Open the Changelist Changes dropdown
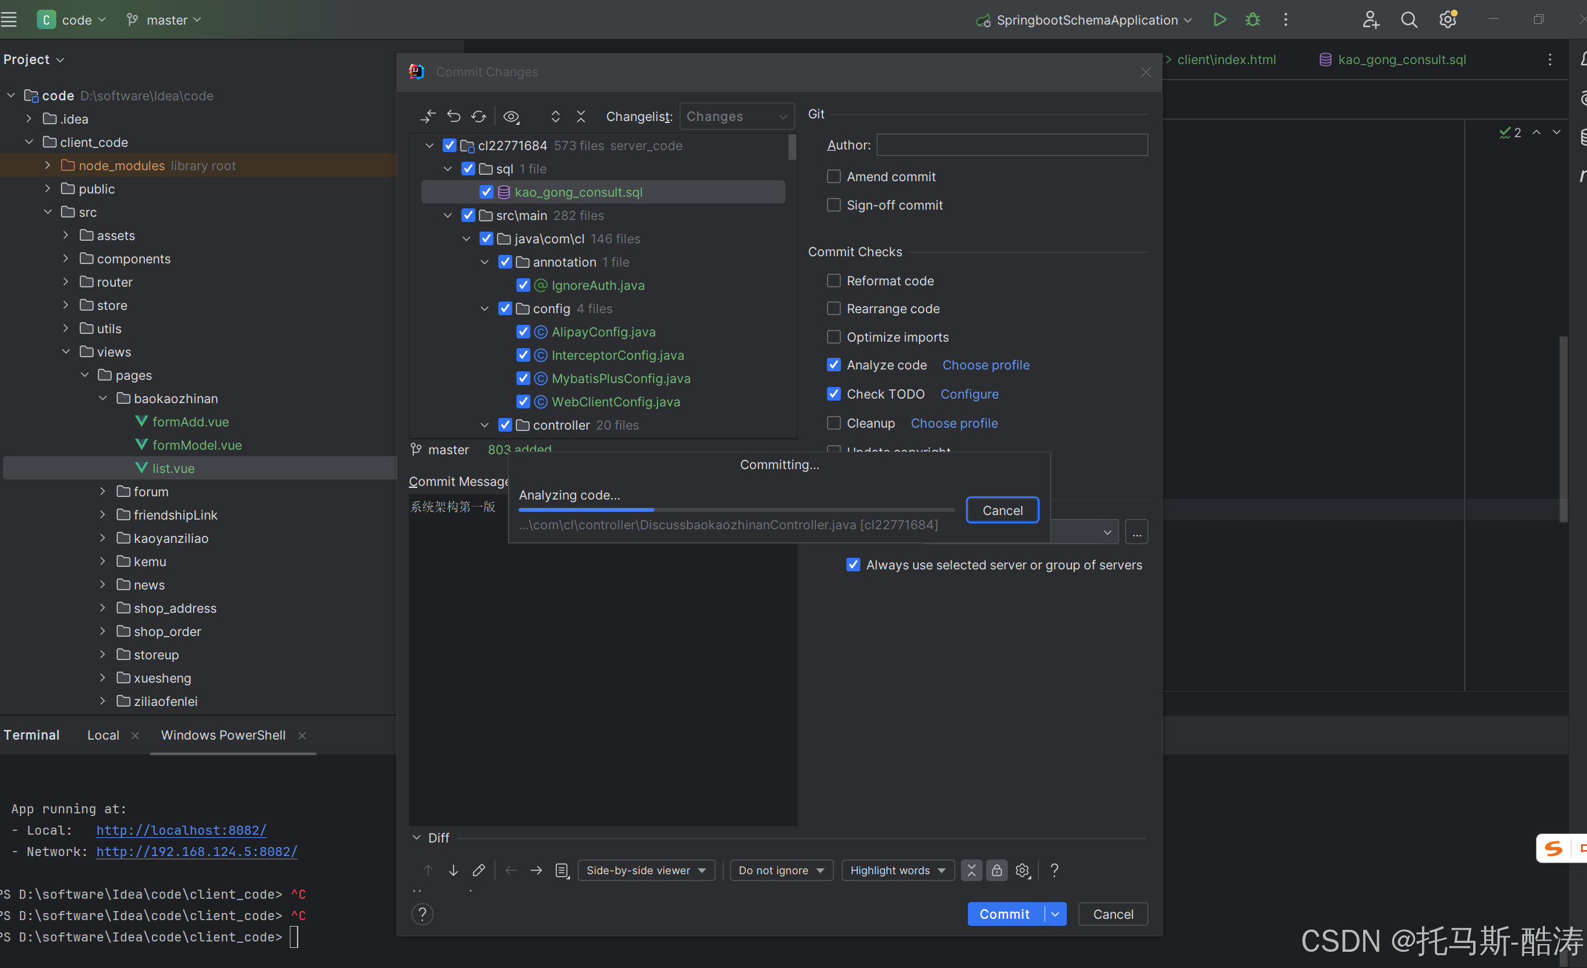Viewport: 1587px width, 968px height. (x=737, y=116)
